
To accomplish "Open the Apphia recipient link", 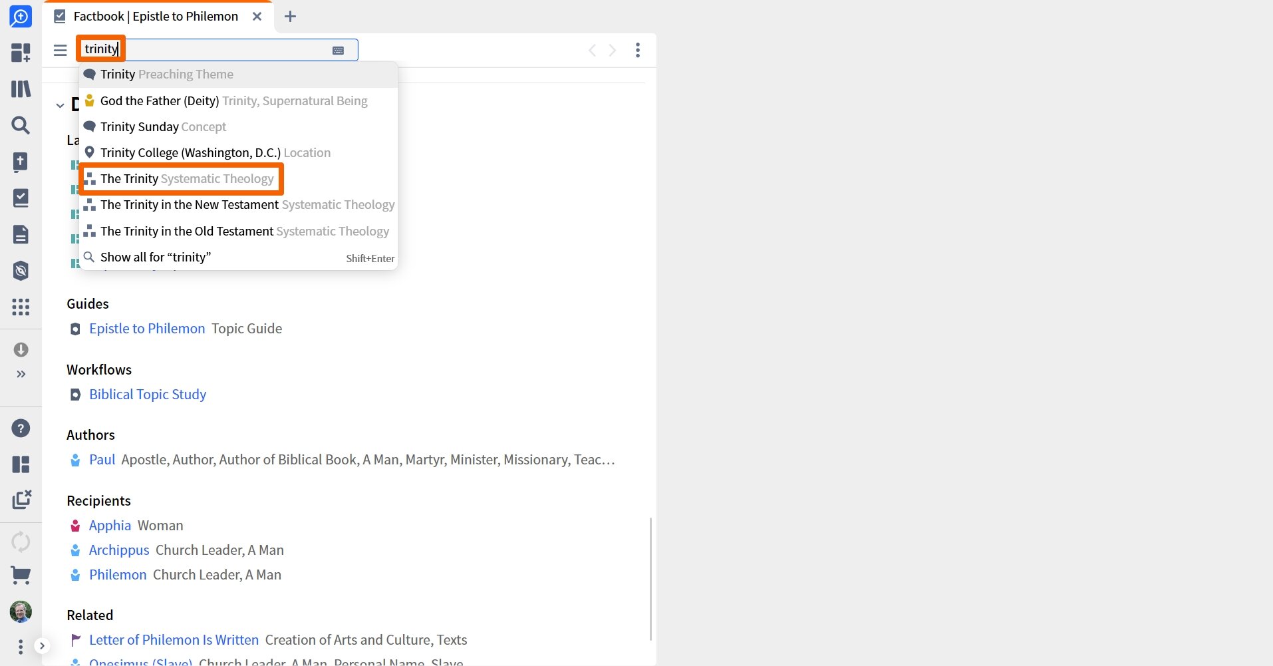I will (110, 526).
